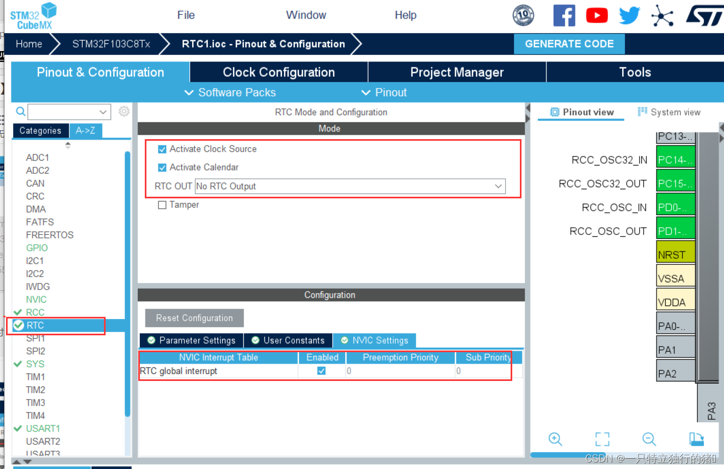
Task: Select TIM2 in the peripheral list
Action: pos(35,390)
